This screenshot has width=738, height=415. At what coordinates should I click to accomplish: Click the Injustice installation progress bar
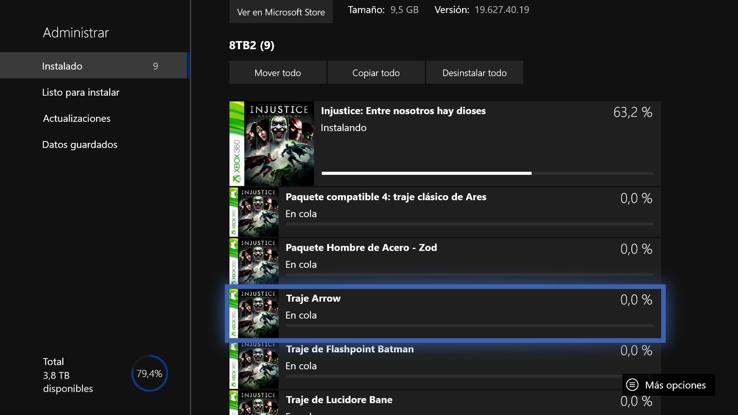click(487, 173)
